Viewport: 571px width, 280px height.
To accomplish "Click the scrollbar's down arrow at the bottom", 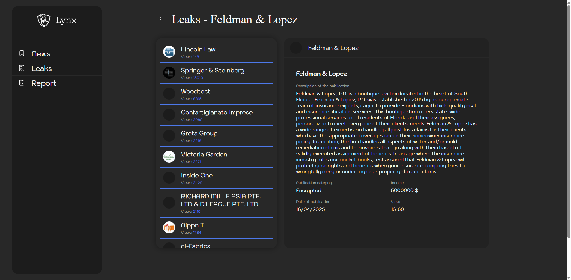I will point(568,278).
